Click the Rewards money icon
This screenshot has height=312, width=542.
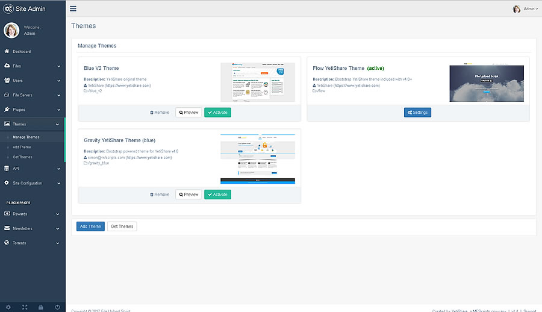tap(7, 214)
